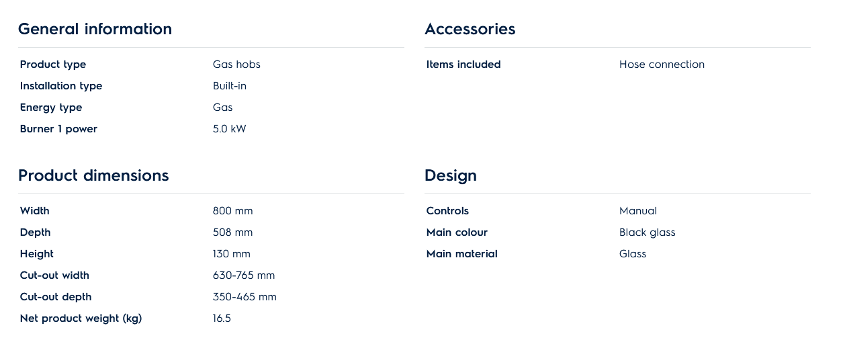
Task: Select the Energy type label
Action: click(51, 107)
